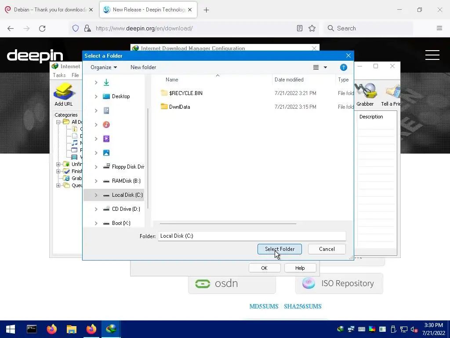Viewport: 450px width, 338px height.
Task: Expand the Desktop node chevron
Action: pyautogui.click(x=96, y=96)
